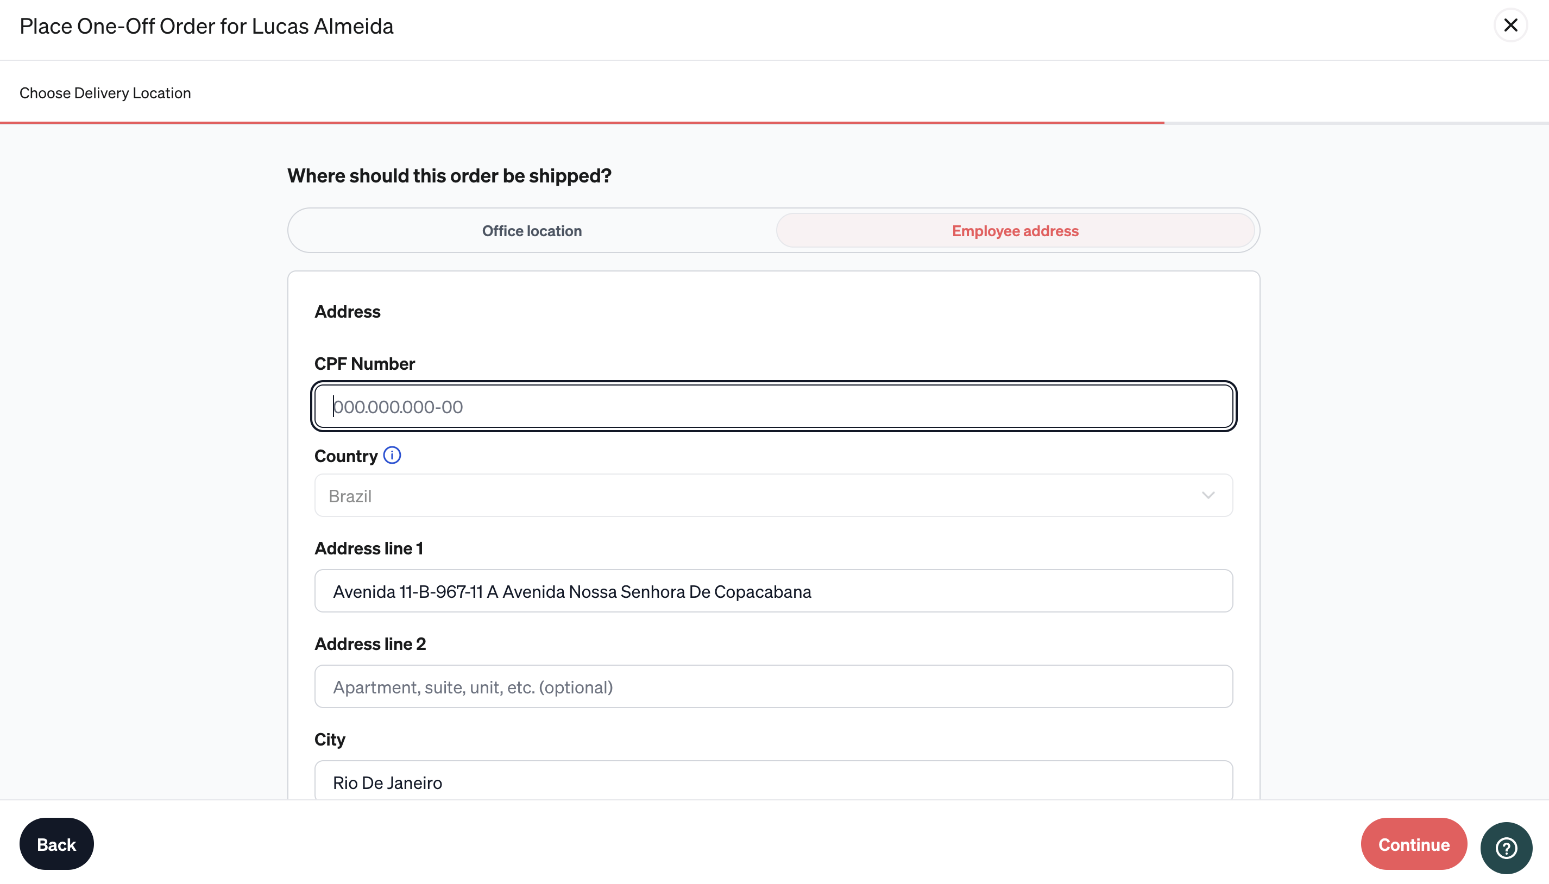Click the Choose Delivery Location step label

point(105,93)
